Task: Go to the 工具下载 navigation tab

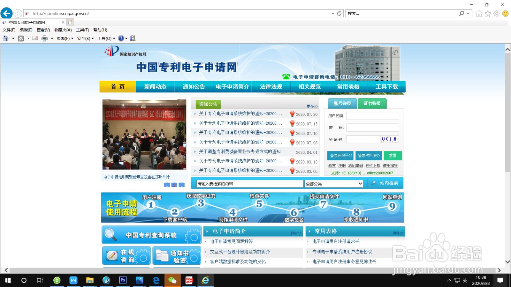Action: tap(386, 86)
